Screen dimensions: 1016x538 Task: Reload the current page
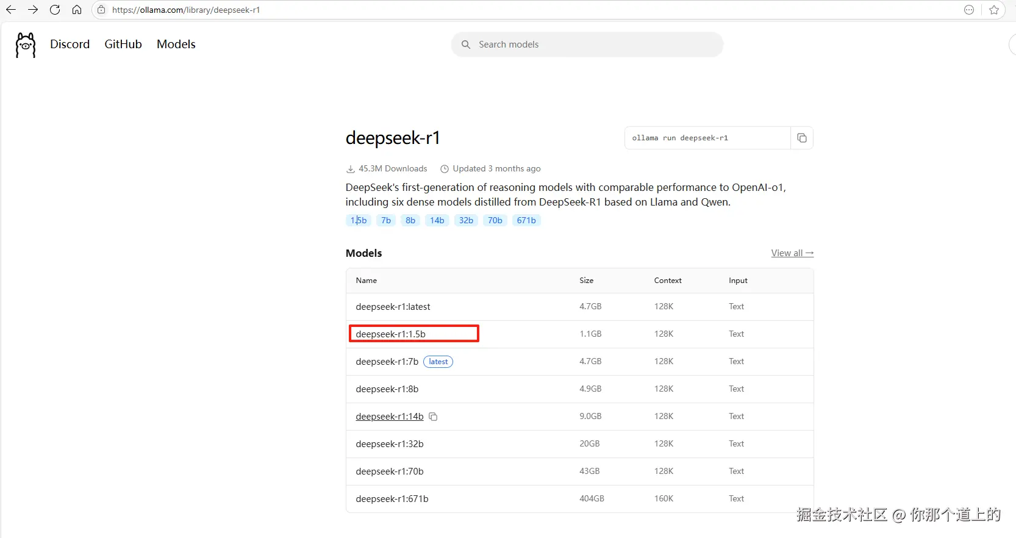pos(55,10)
